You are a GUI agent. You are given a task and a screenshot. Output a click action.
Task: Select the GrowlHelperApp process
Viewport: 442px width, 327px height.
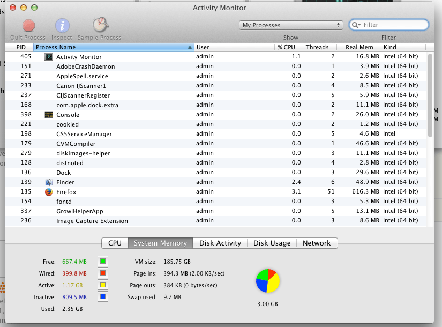pos(215,211)
